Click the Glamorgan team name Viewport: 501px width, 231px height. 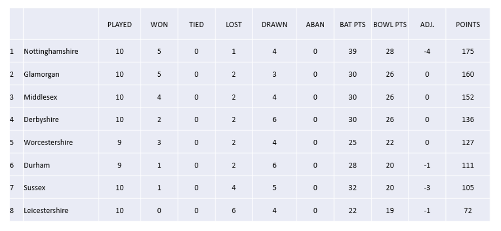pos(41,74)
